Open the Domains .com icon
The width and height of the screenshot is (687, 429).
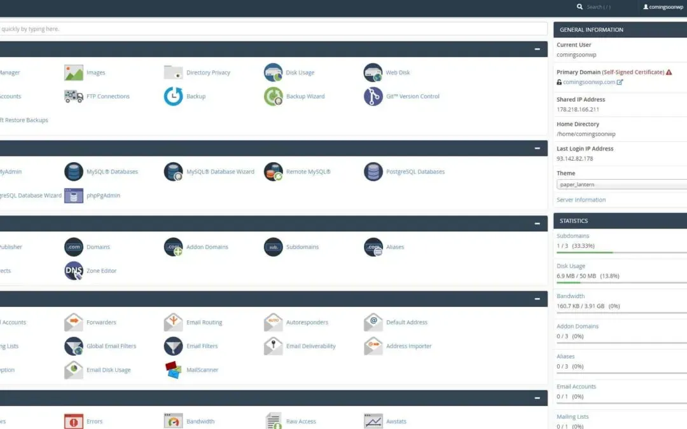(74, 247)
